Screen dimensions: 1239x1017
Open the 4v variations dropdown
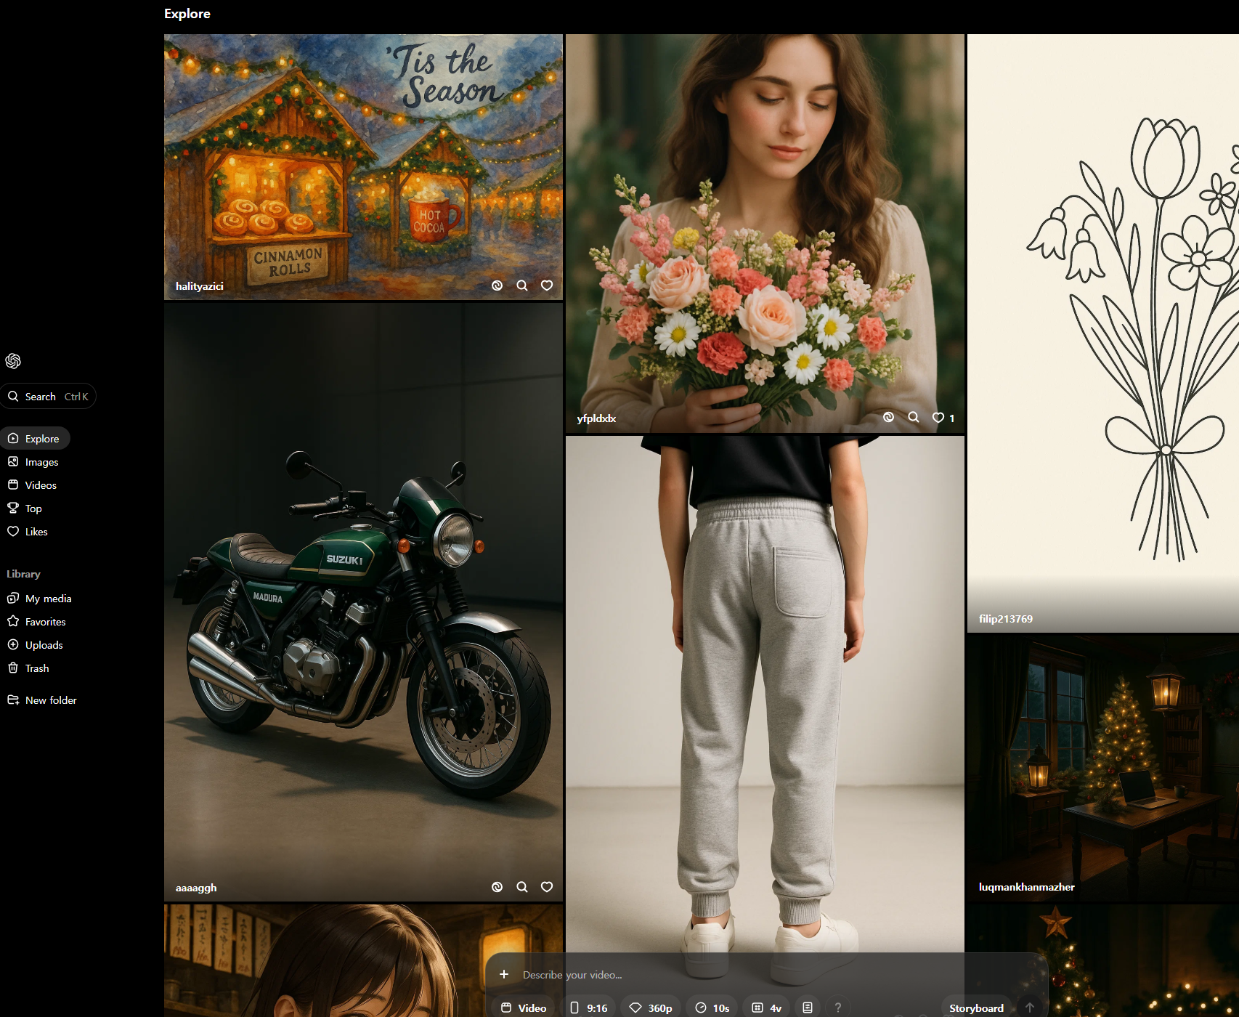point(767,1008)
